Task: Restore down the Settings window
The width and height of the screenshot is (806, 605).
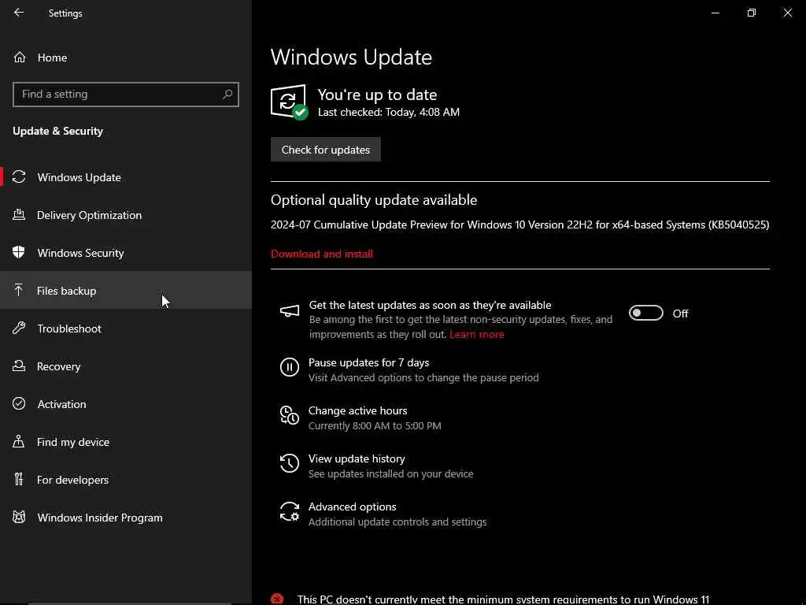Action: tap(752, 13)
